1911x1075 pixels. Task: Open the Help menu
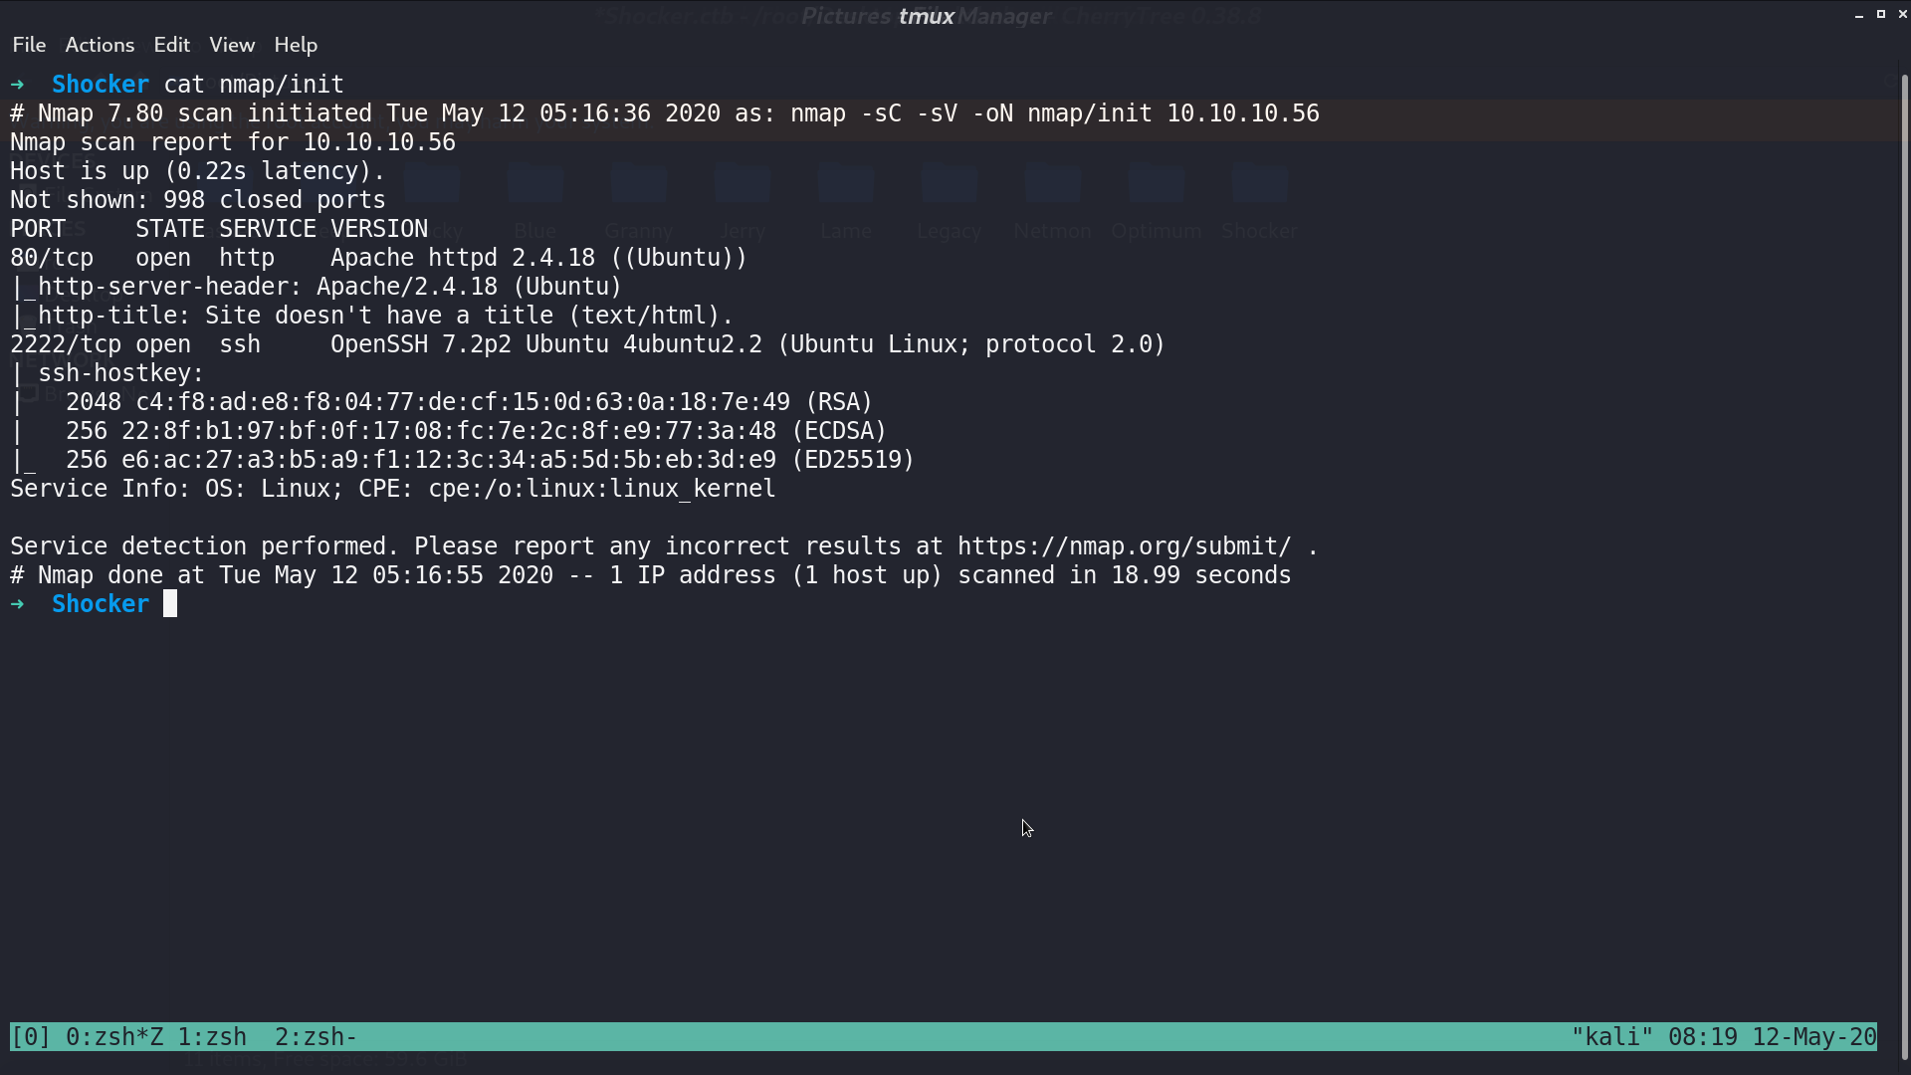tap(296, 45)
